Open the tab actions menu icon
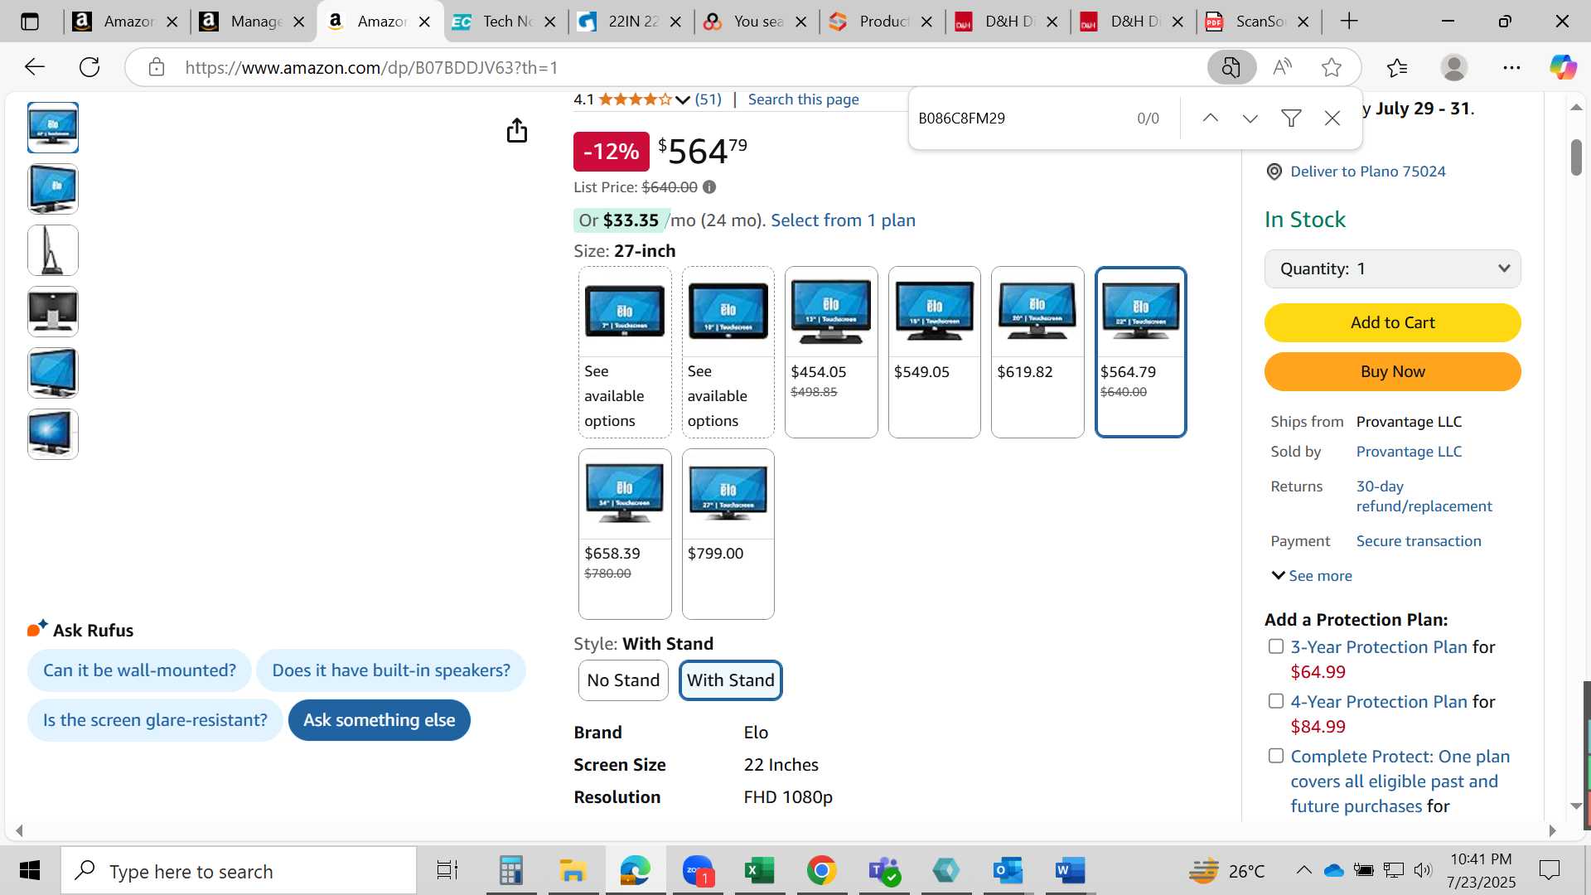 [x=30, y=22]
